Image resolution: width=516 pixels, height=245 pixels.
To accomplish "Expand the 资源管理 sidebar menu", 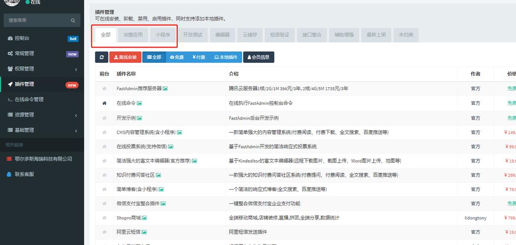I will point(42,115).
